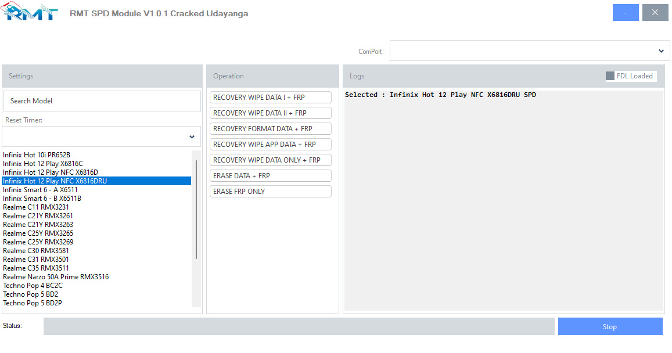Choose Infinix Hot 12 Play NFC X6816D
Viewport: 672px width, 353px height.
[x=96, y=172]
